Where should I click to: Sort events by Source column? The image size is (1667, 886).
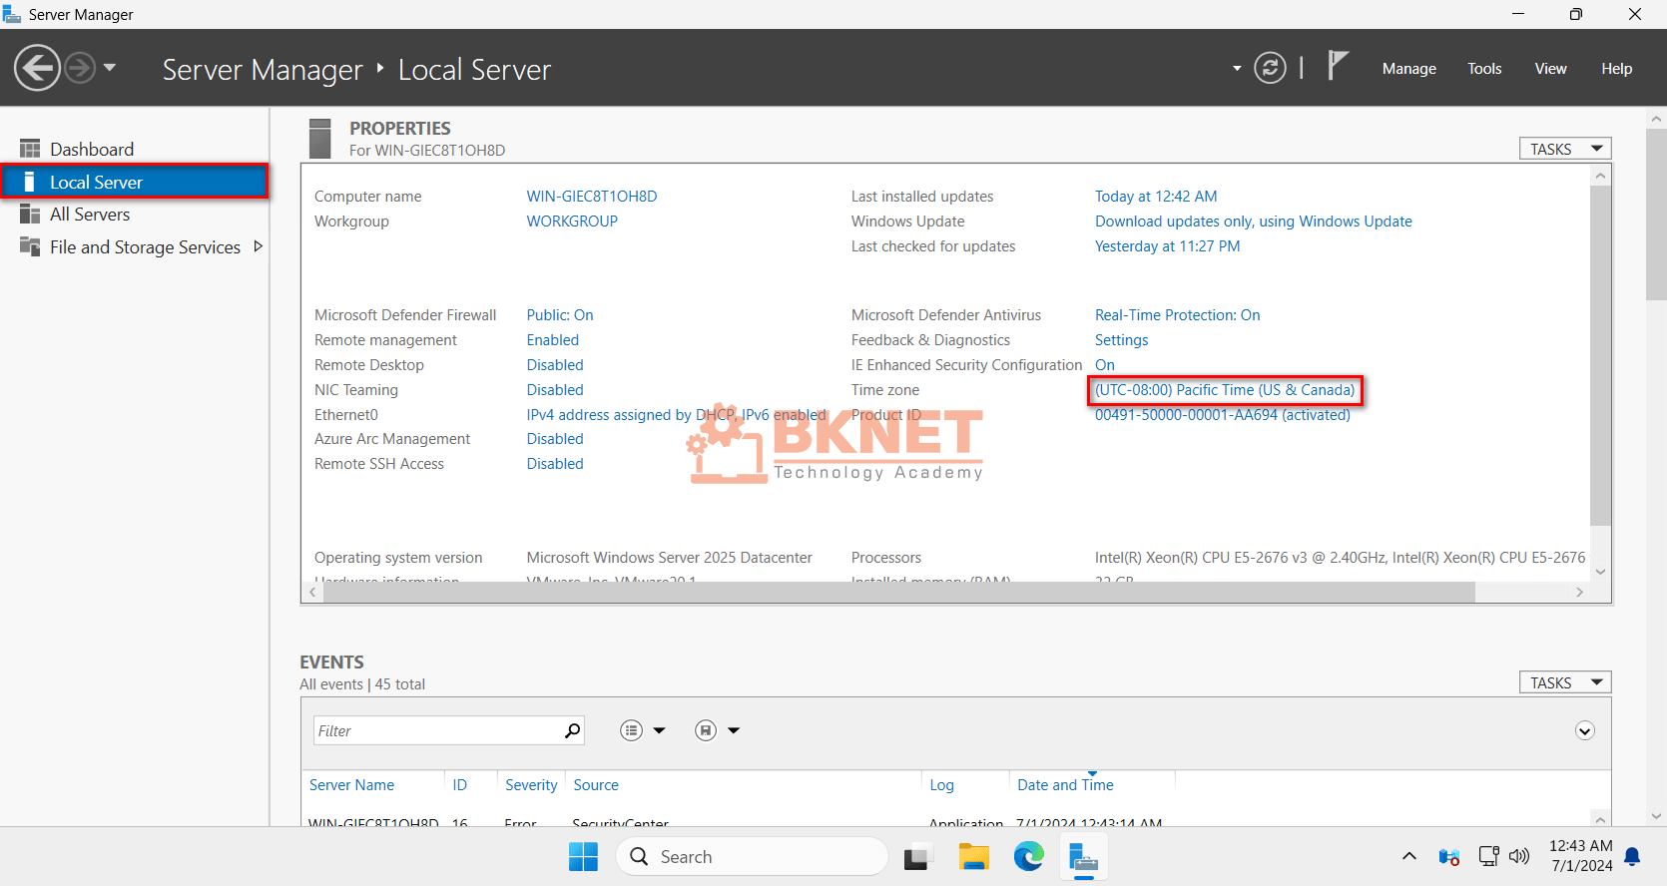click(x=596, y=785)
